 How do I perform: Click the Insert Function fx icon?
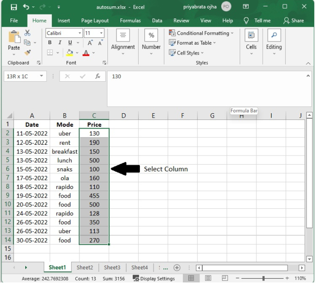[x=98, y=76]
